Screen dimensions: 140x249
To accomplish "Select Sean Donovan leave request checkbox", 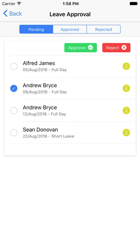I will (x=14, y=133).
